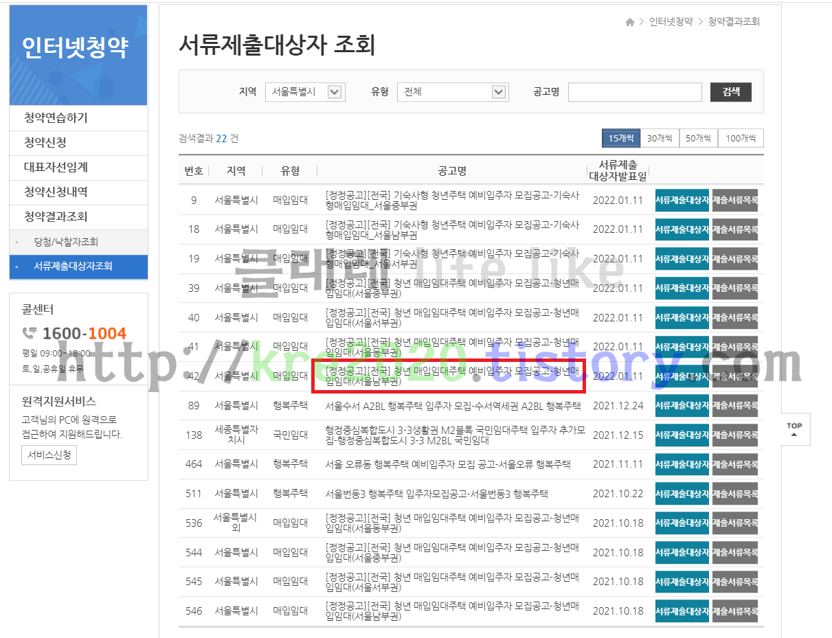Open the 지역 dropdown showing 서울특별시
The height and width of the screenshot is (638, 832).
pos(305,92)
